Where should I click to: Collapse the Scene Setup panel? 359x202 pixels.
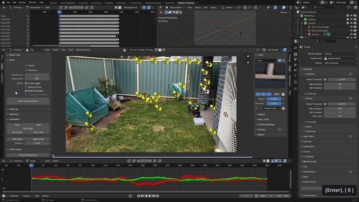[x=15, y=149]
